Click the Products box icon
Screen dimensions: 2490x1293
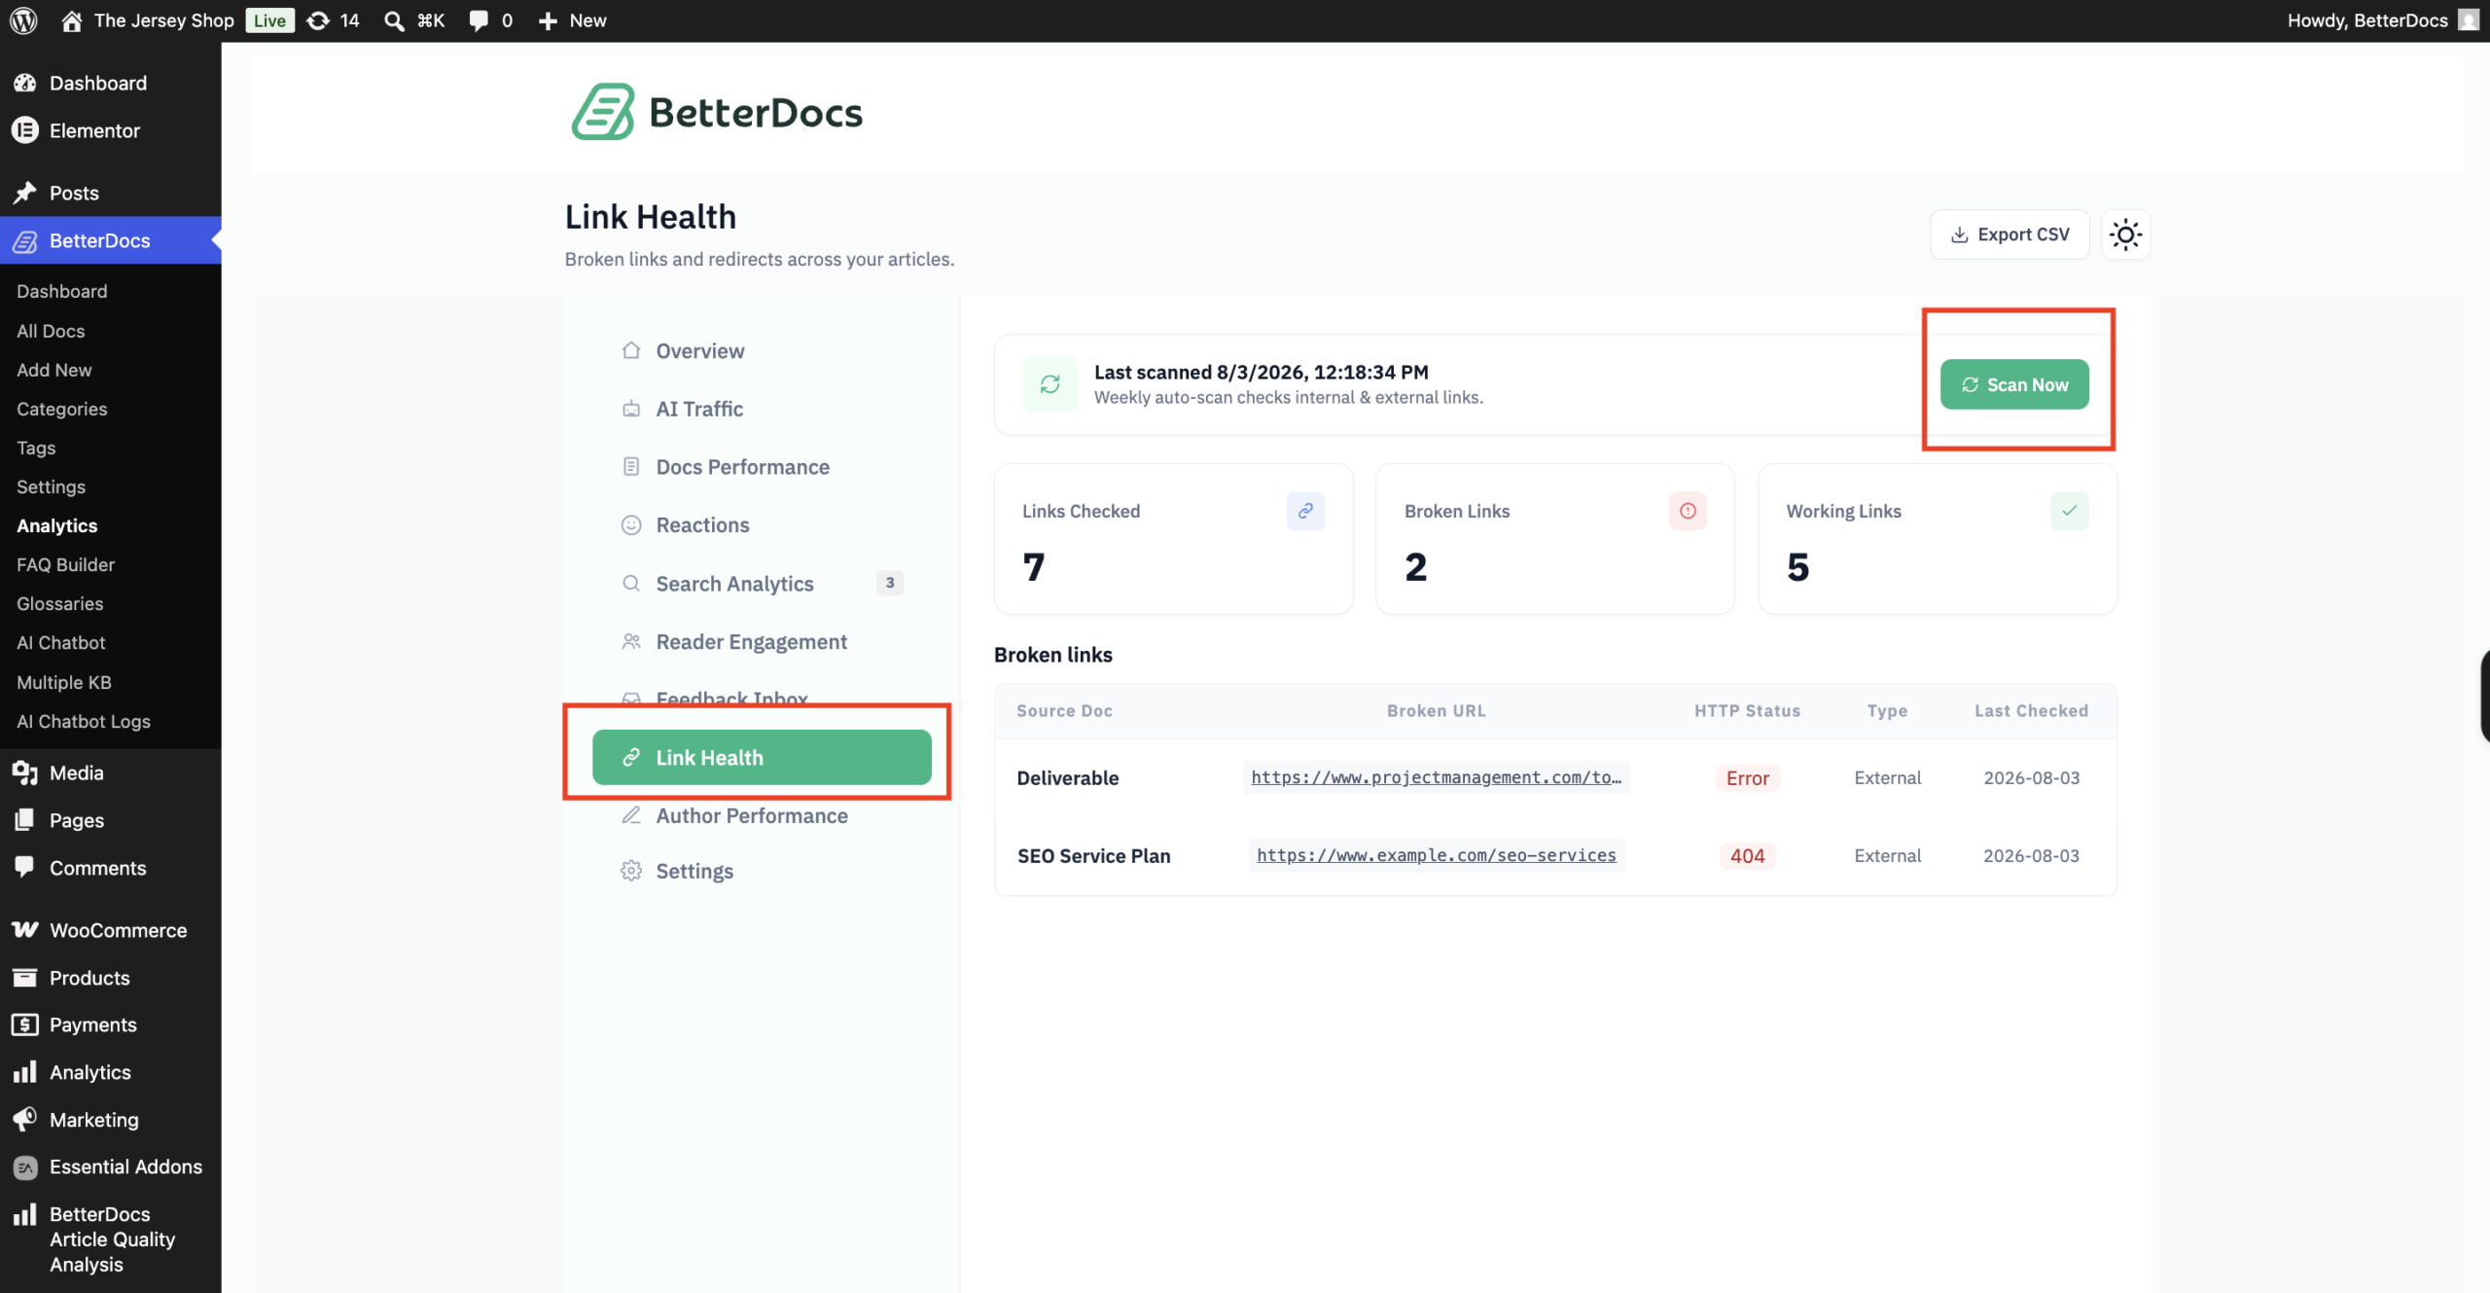[24, 978]
